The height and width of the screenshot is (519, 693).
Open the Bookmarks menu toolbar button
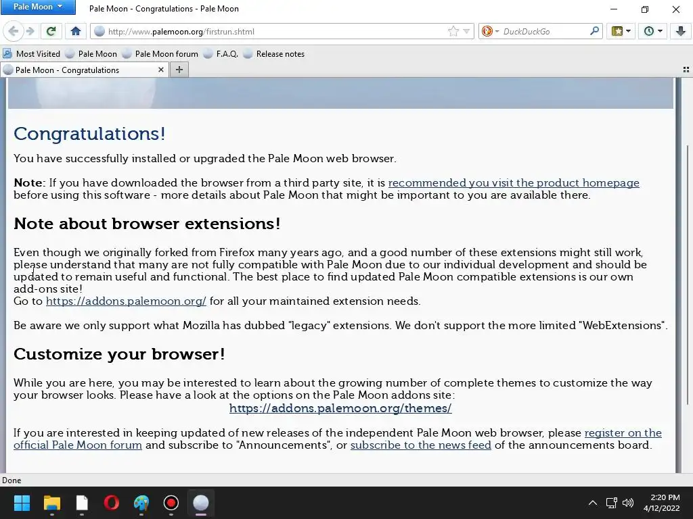(617, 31)
